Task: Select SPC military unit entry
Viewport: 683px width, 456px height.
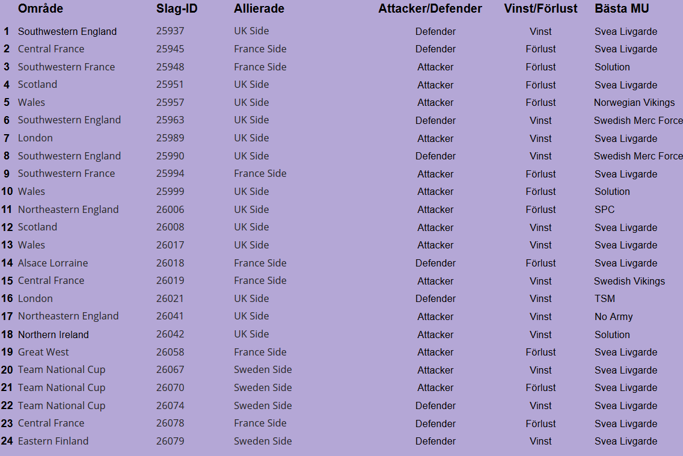Action: point(604,210)
